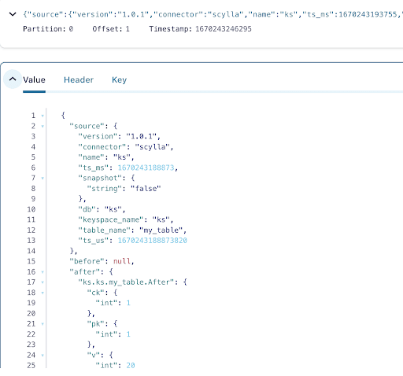Viewport: 403px width, 376px height.
Task: Click the collapsed JSON summary text of message
Action: [x=213, y=14]
